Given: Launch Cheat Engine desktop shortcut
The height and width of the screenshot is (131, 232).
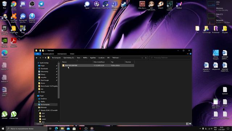Looking at the screenshot, I should [105, 5].
